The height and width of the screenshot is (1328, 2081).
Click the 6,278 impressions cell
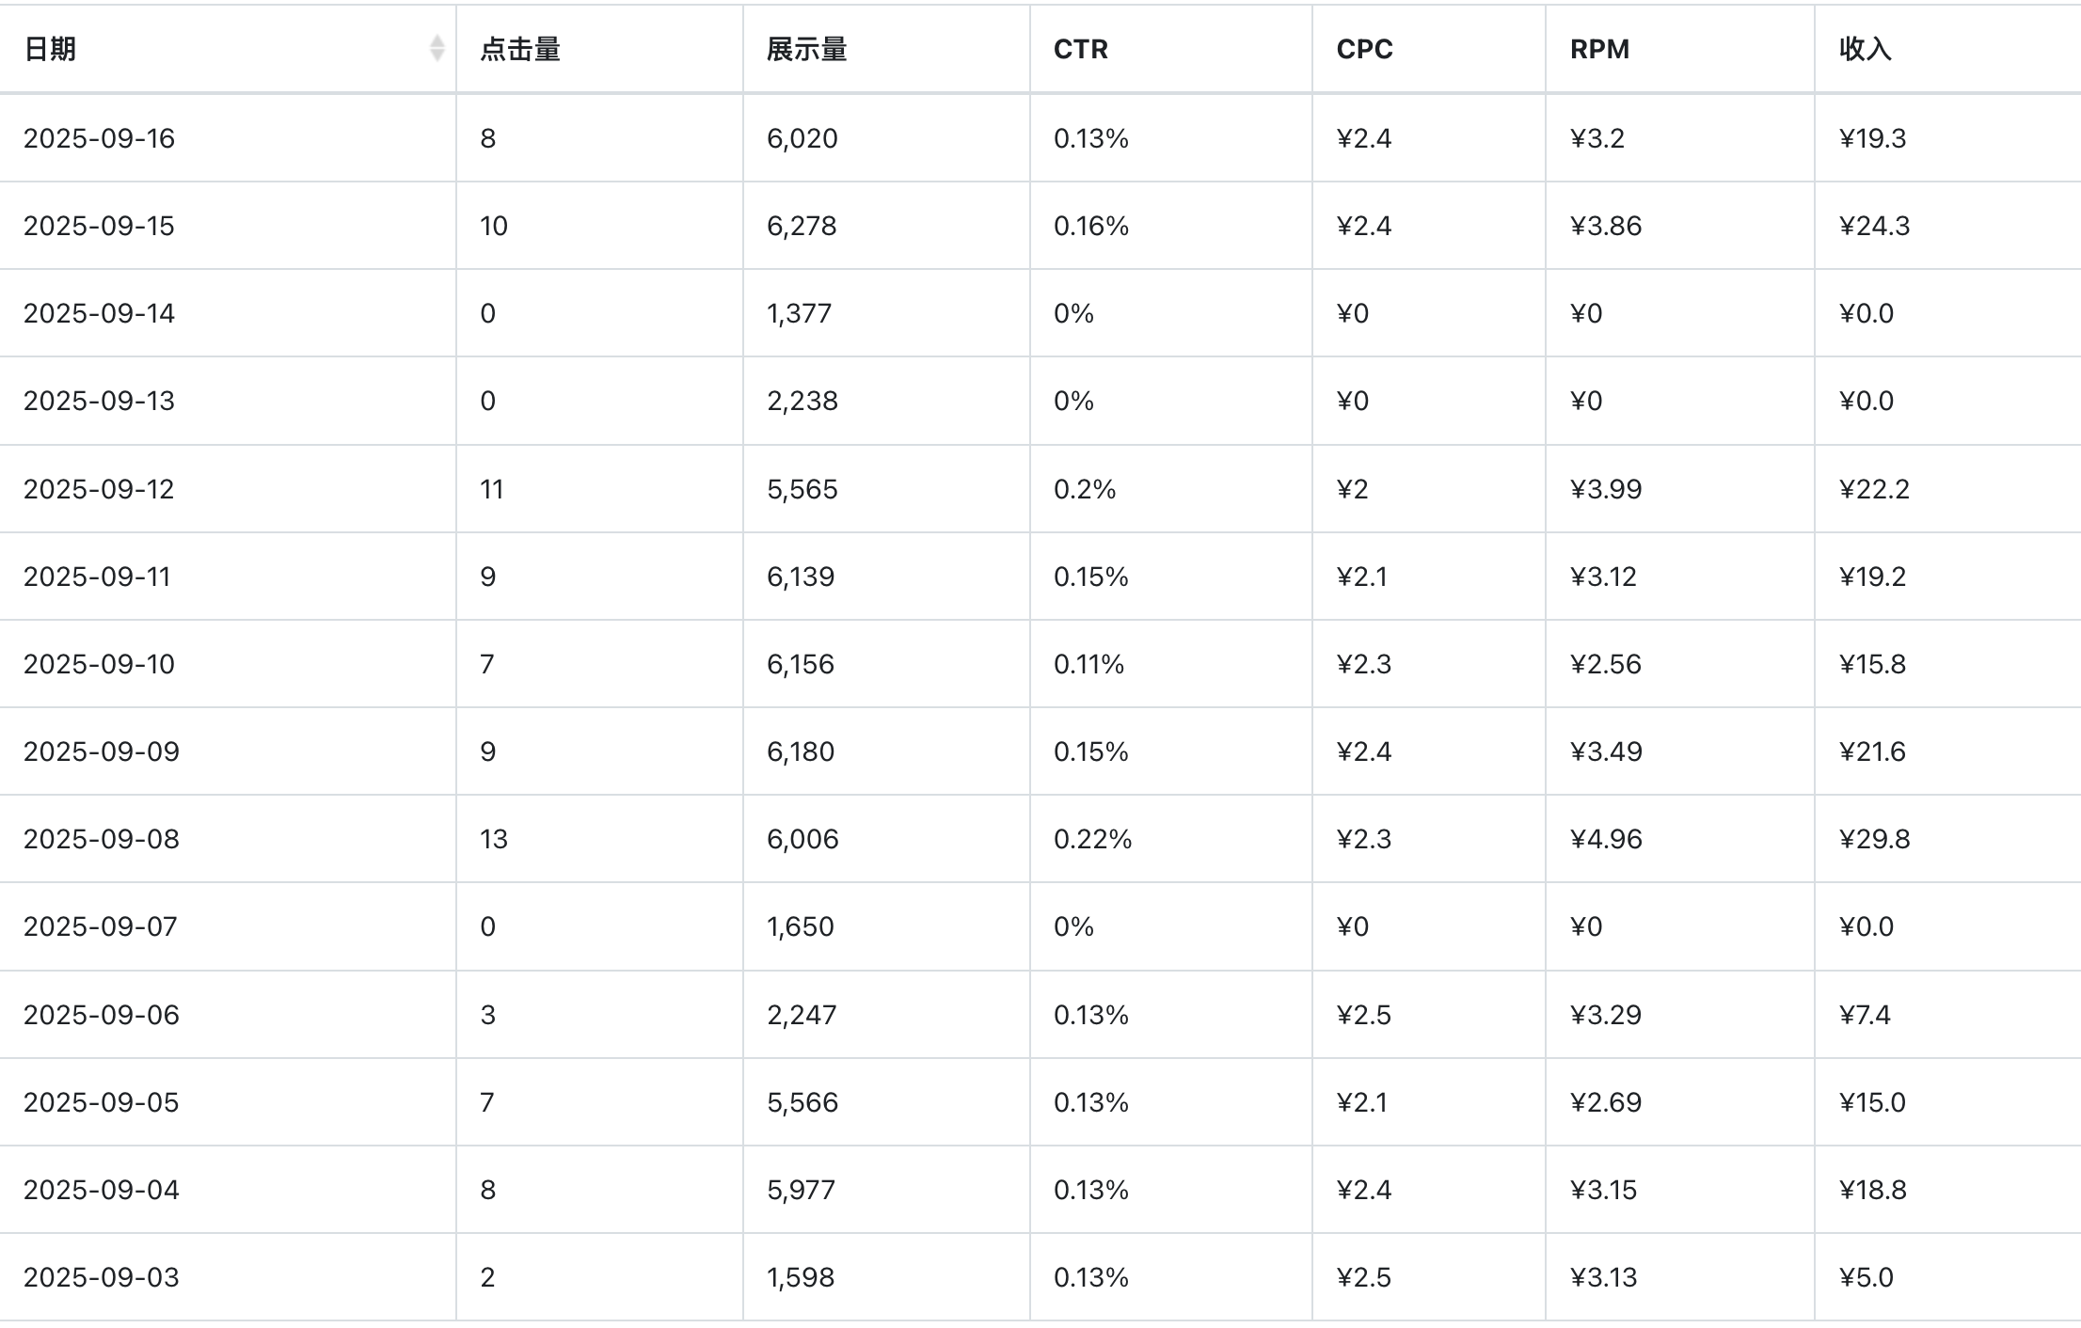click(x=802, y=226)
